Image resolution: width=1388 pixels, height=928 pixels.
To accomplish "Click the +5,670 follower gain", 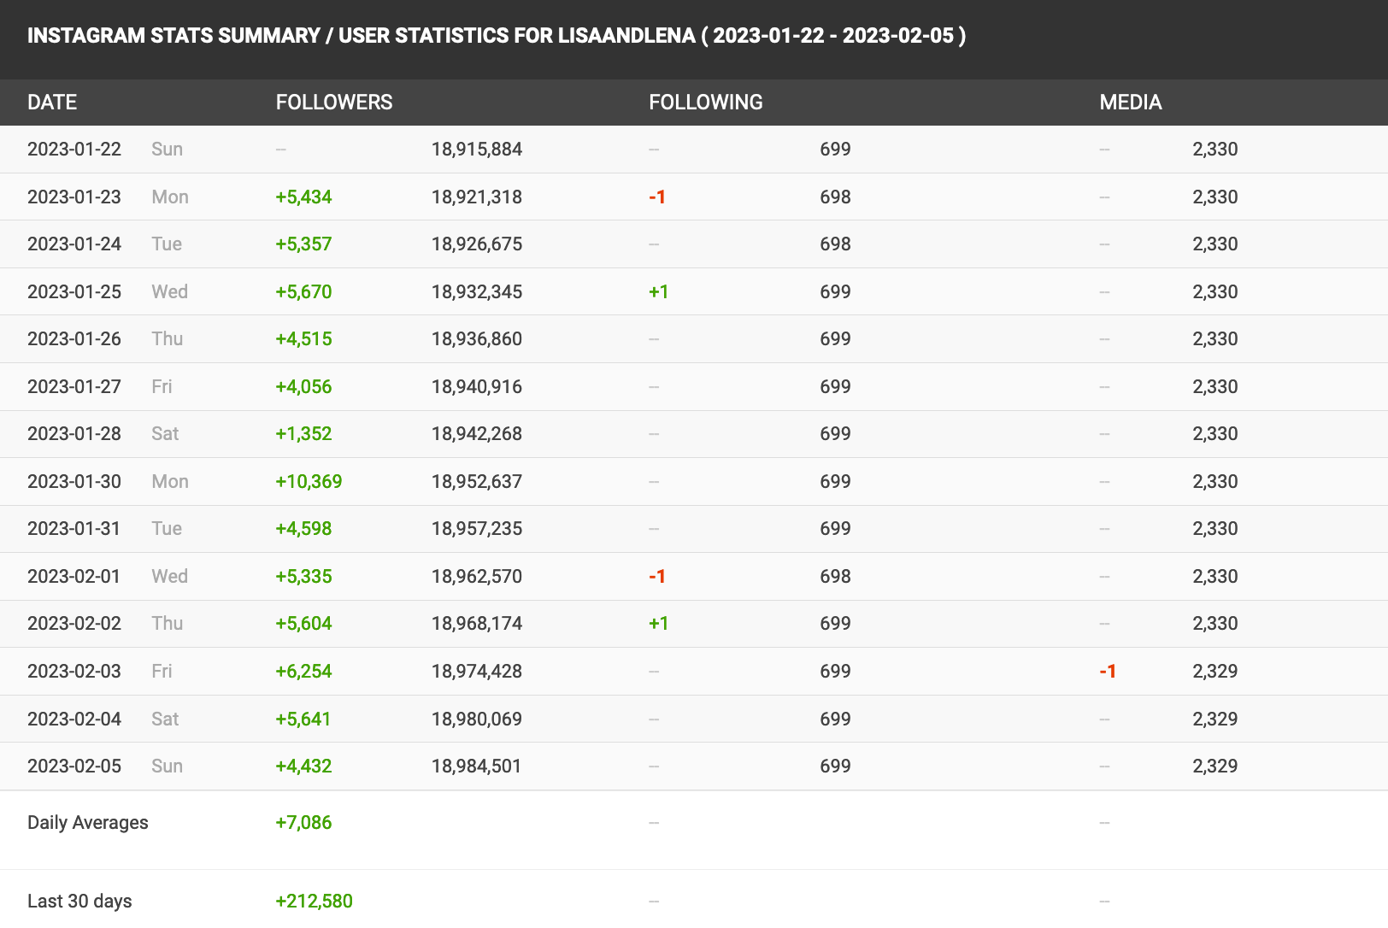I will point(303,292).
